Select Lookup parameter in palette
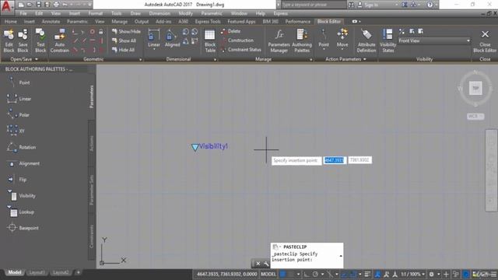This screenshot has height=280, width=498. click(20, 212)
